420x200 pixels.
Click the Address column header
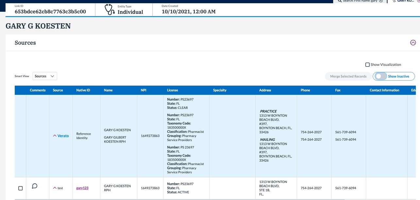tap(265, 90)
